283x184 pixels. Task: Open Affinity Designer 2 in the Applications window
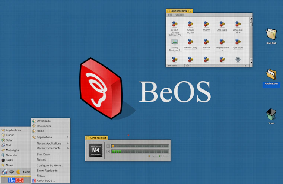[175, 42]
